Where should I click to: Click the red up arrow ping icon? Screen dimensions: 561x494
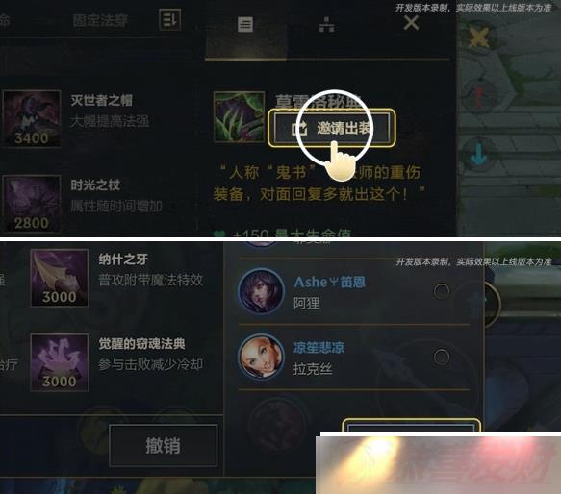(478, 95)
